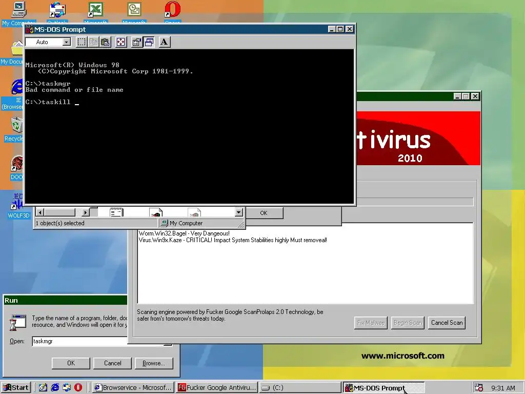Click Show Desktop quick launch icon
Screen dimensions: 525x394
43,388
